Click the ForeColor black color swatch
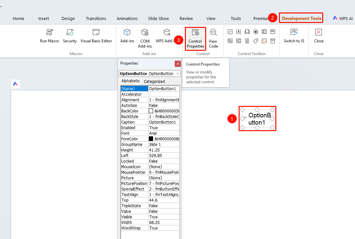 click(151, 139)
